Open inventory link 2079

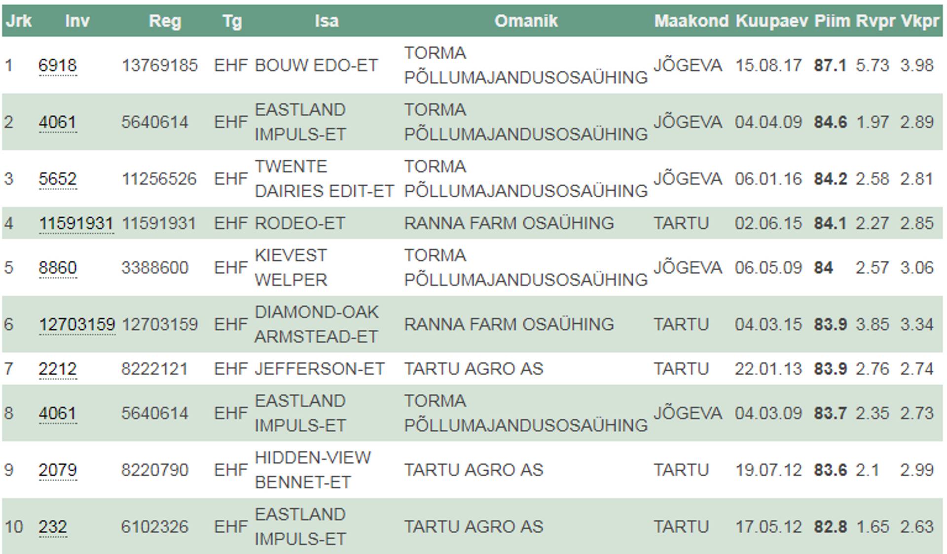57,470
